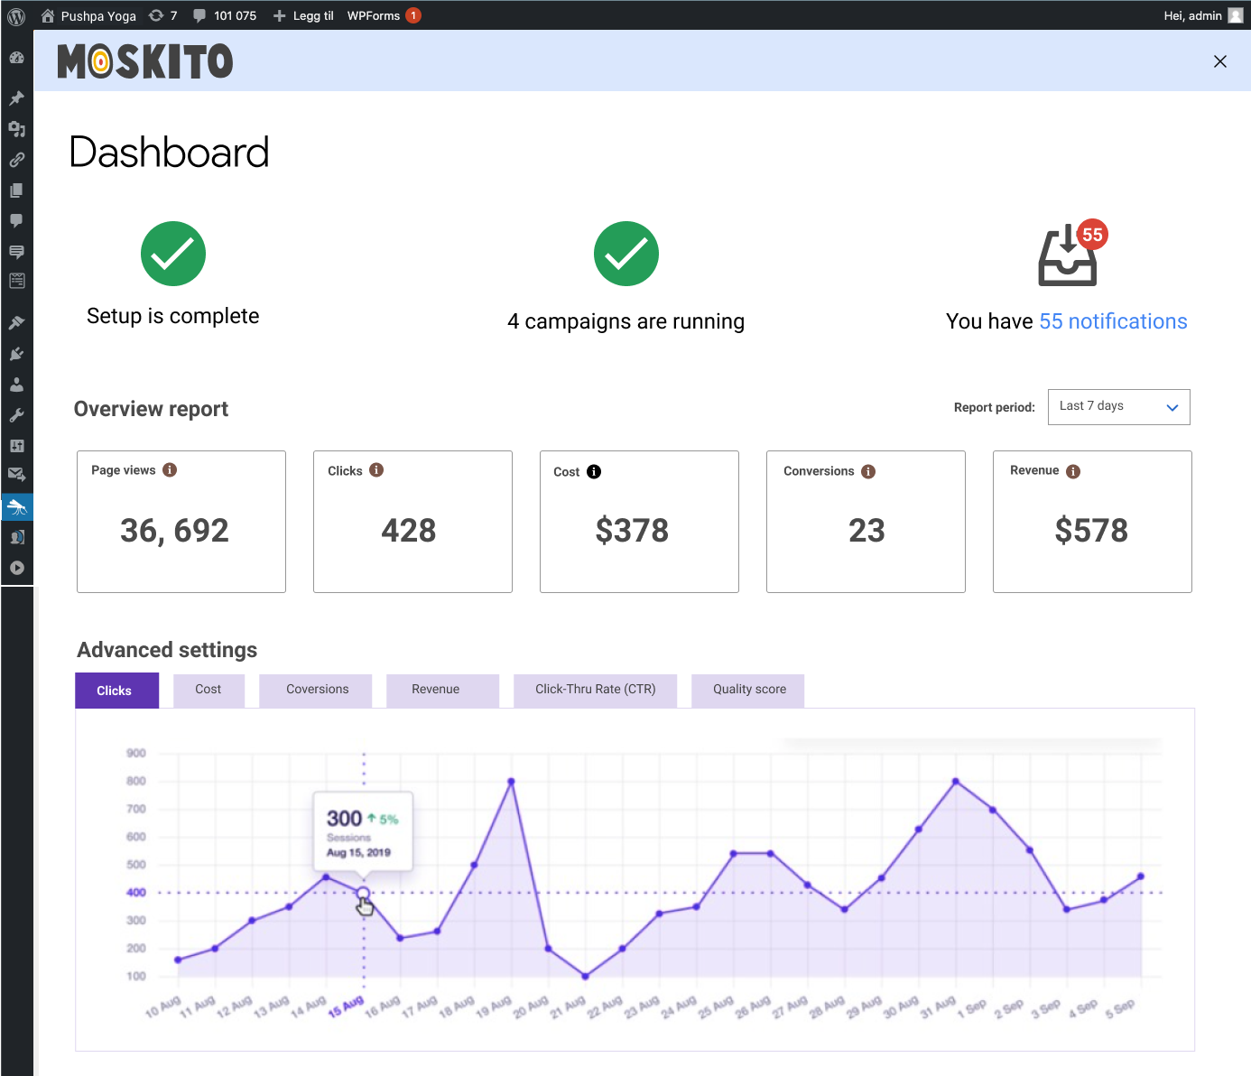1251x1076 pixels.
Task: Click the Conversions info icon
Action: click(868, 471)
